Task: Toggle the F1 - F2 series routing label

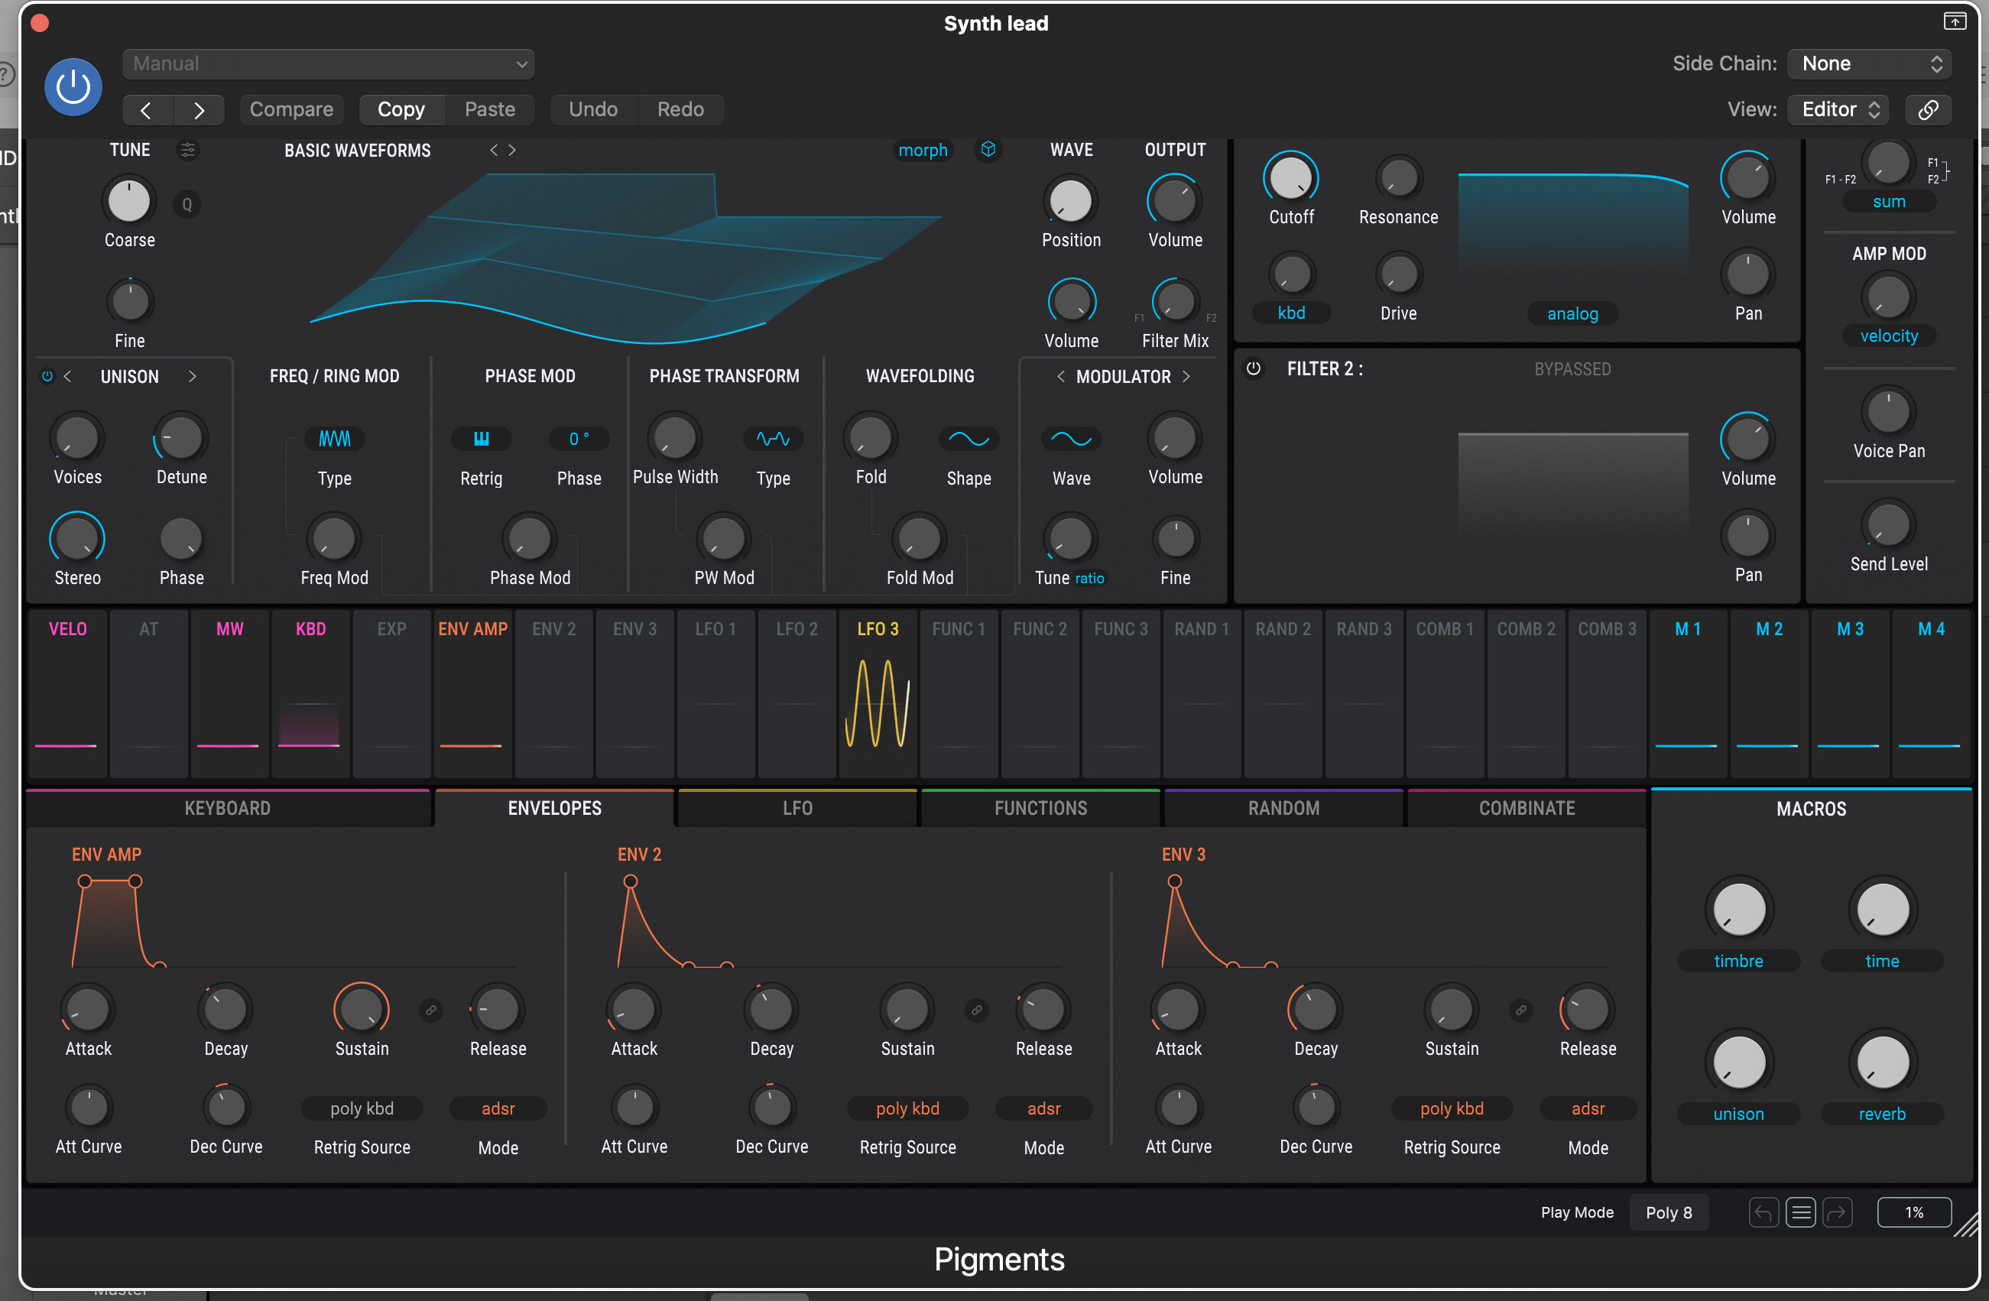Action: pyautogui.click(x=1840, y=180)
